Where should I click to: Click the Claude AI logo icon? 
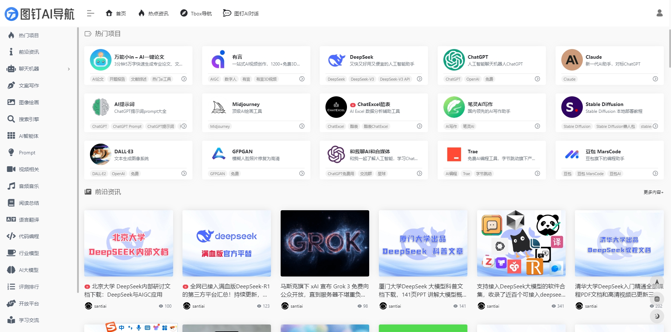point(572,60)
